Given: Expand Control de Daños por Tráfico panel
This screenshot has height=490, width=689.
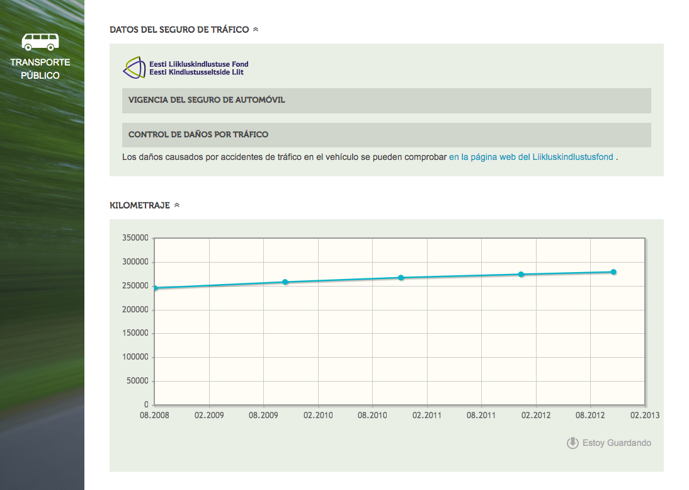Looking at the screenshot, I should tap(386, 135).
